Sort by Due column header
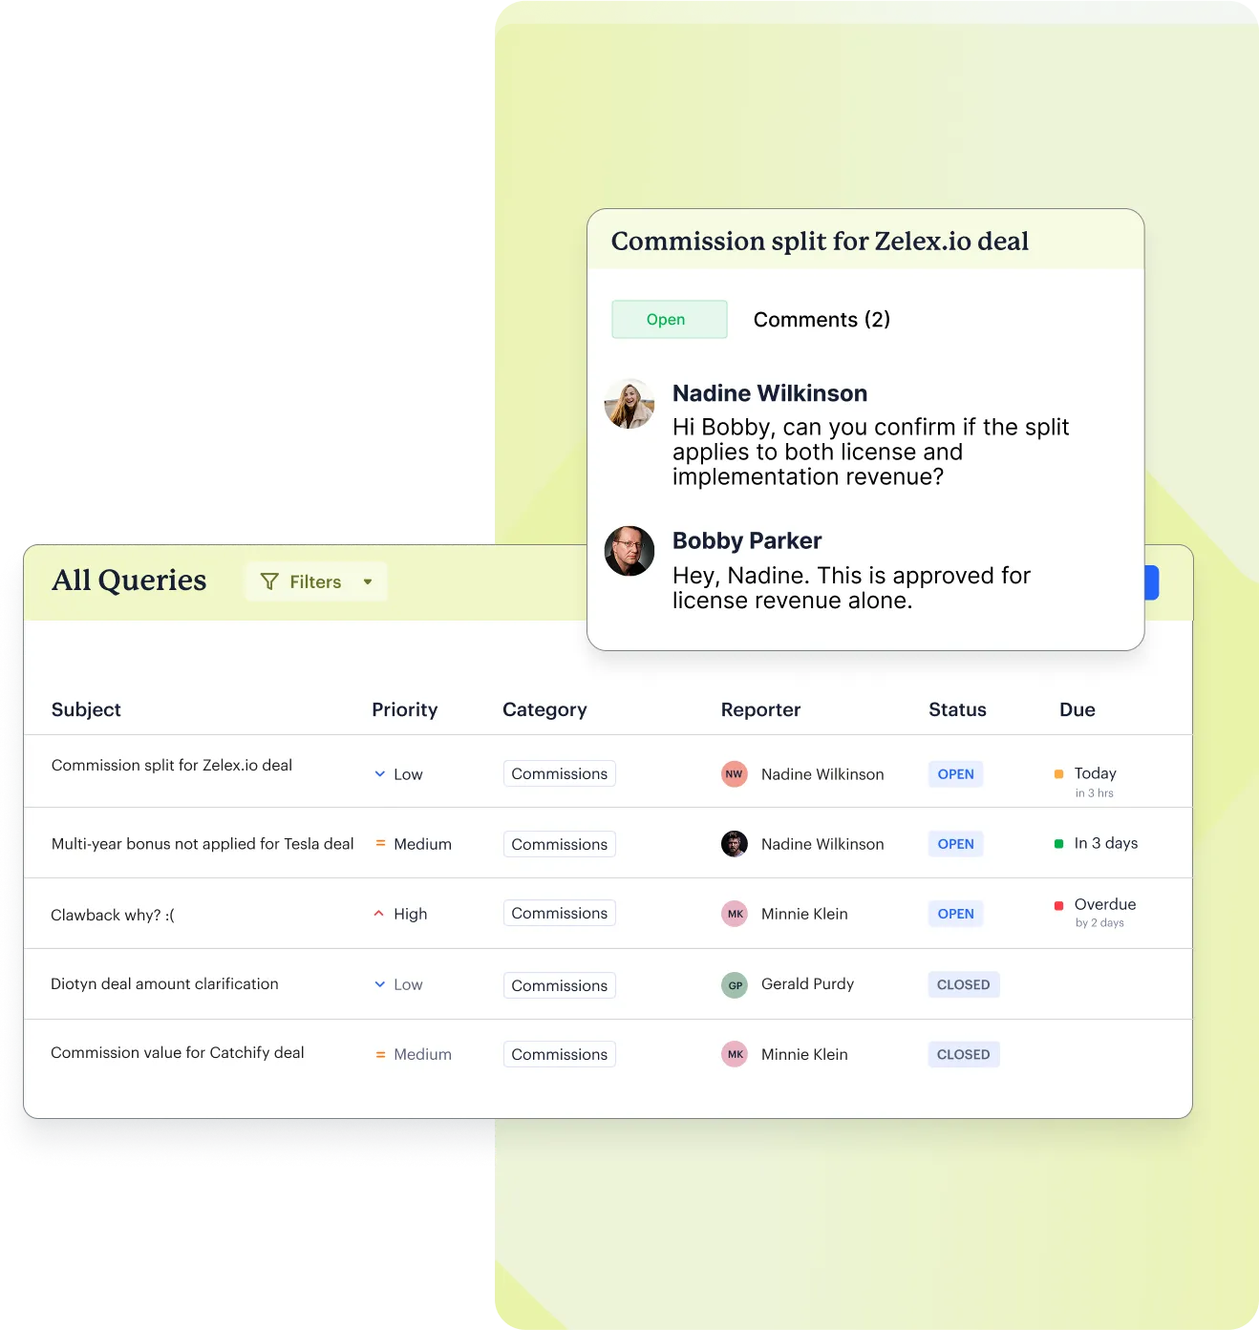Viewport: 1259px width, 1330px height. (1078, 709)
